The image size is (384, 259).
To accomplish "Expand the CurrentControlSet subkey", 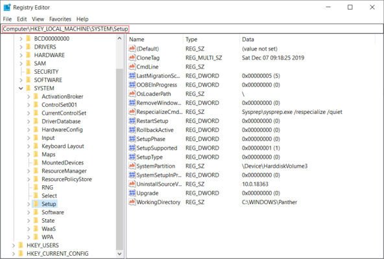I will 29,113.
